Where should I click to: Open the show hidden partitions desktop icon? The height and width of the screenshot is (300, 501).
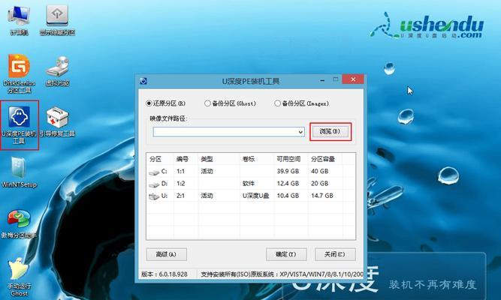[x=57, y=19]
